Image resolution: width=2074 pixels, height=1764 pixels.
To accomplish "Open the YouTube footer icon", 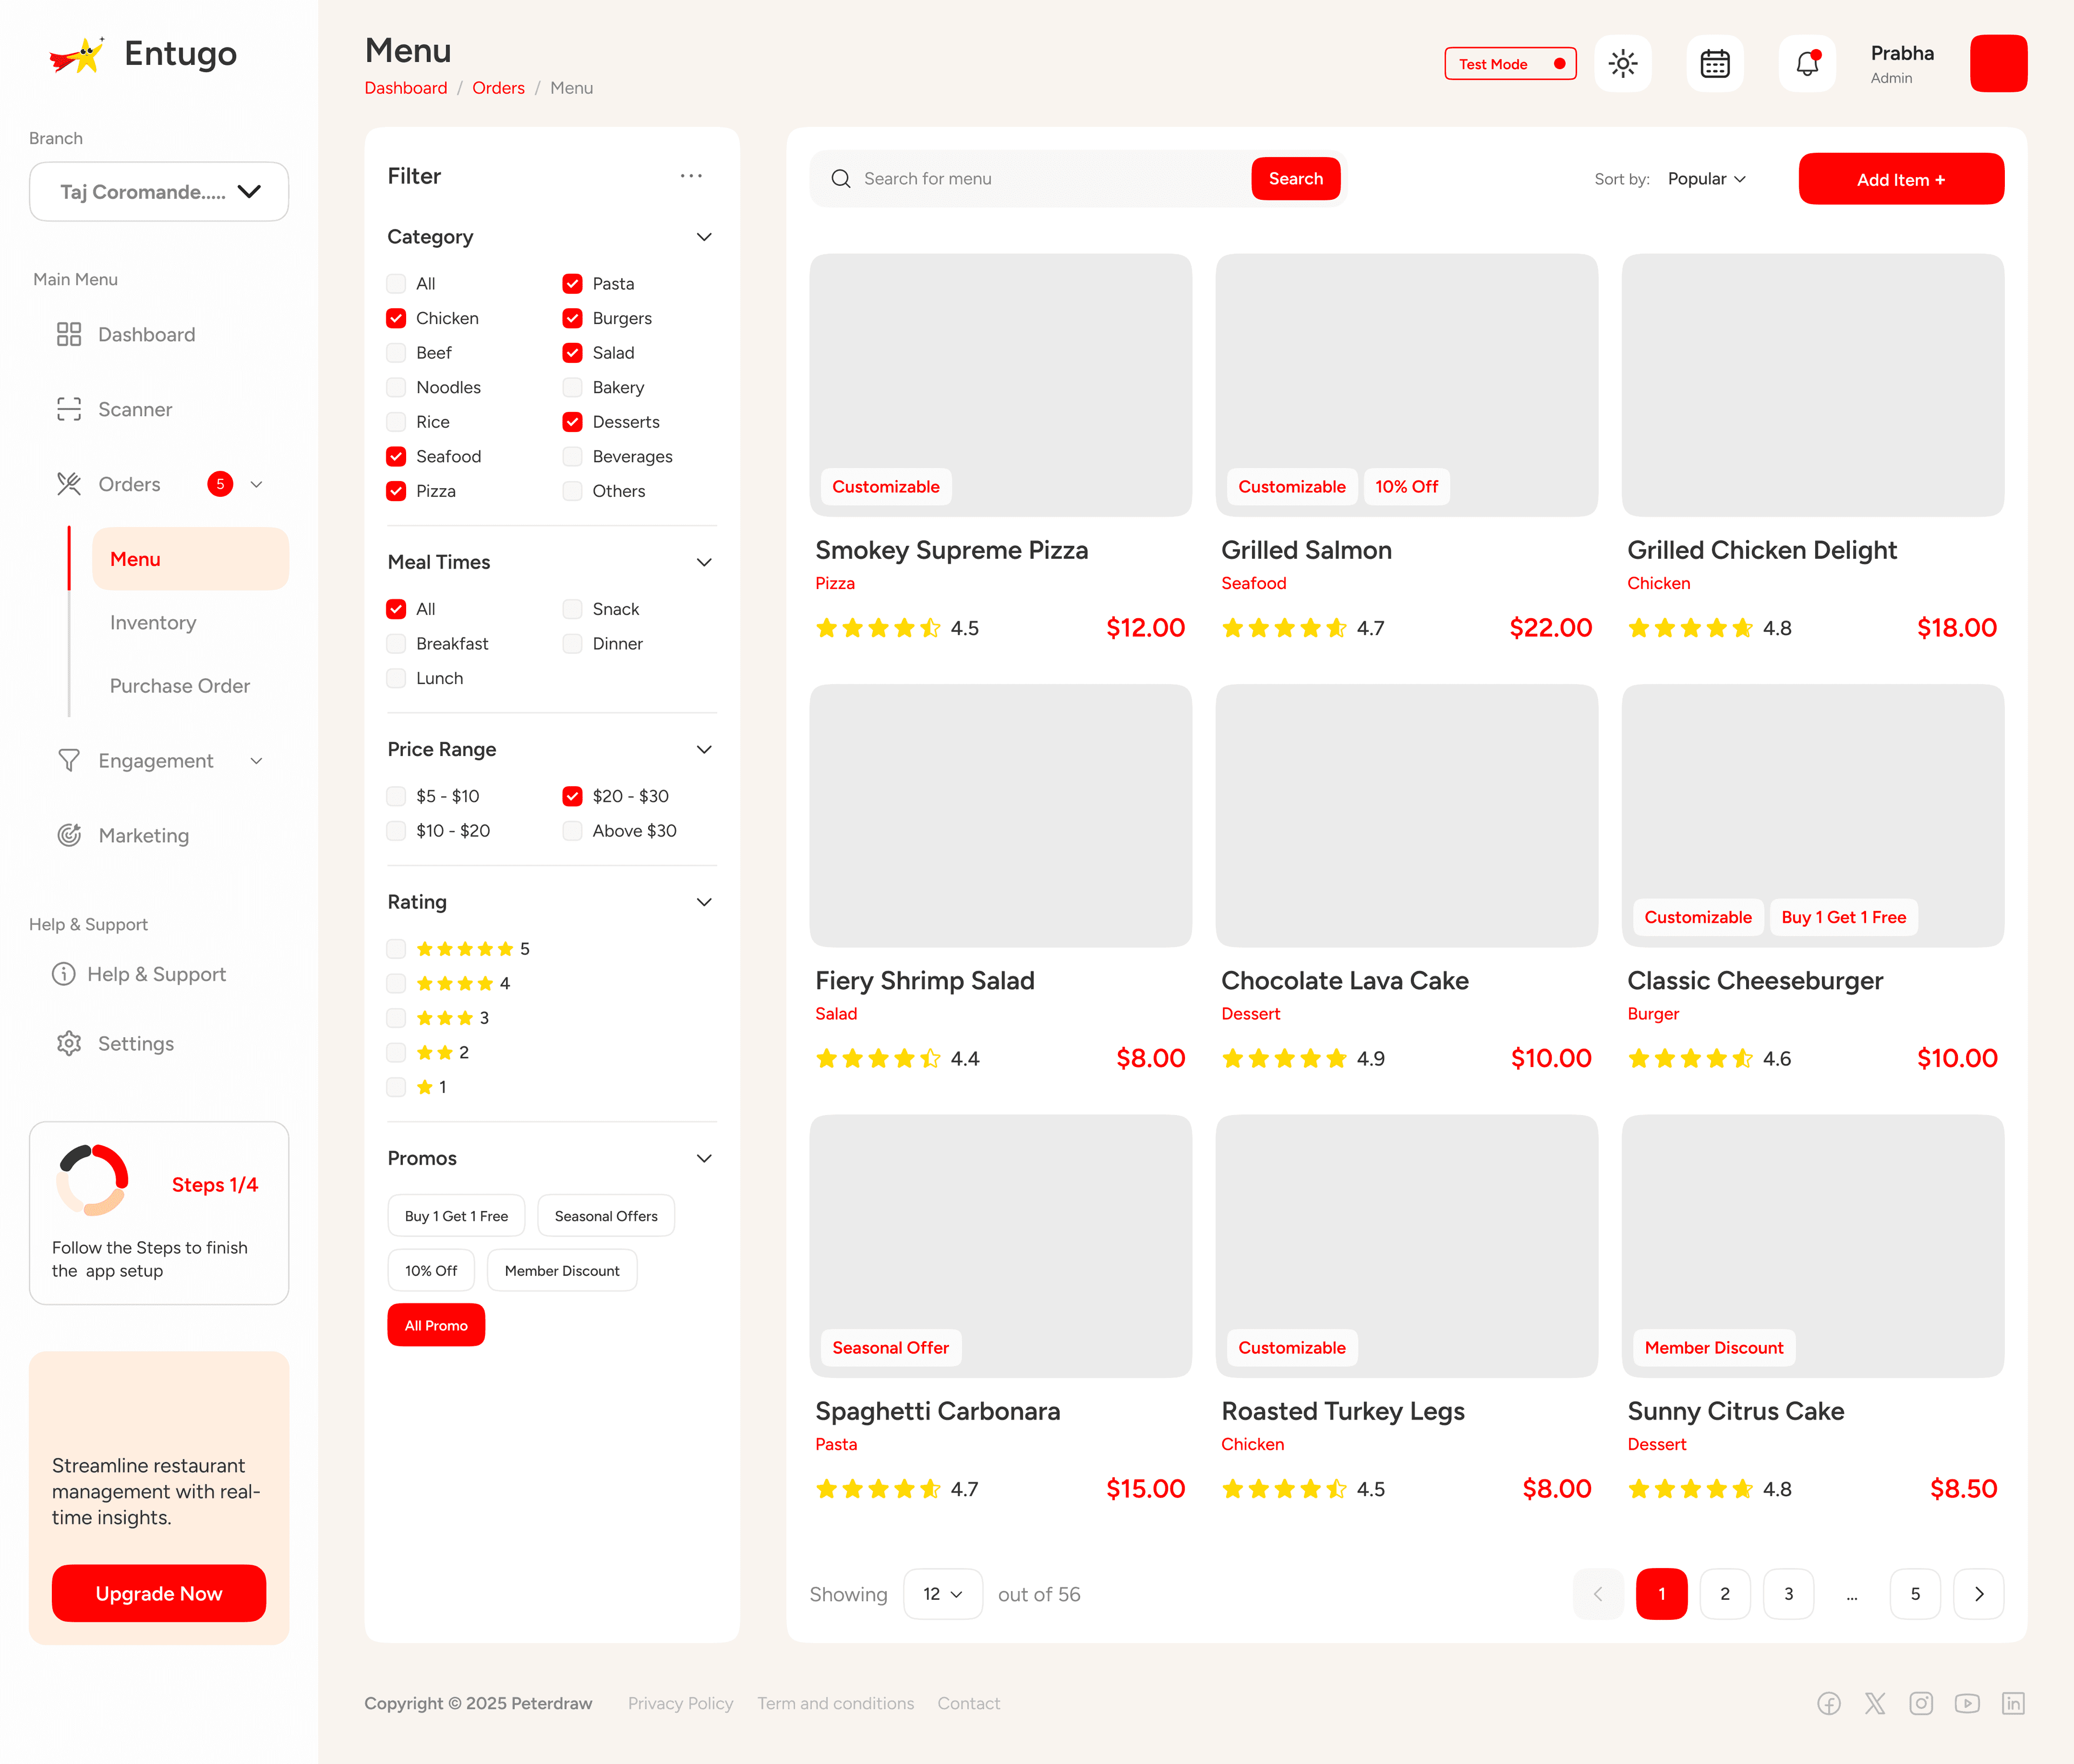I will [1967, 1703].
